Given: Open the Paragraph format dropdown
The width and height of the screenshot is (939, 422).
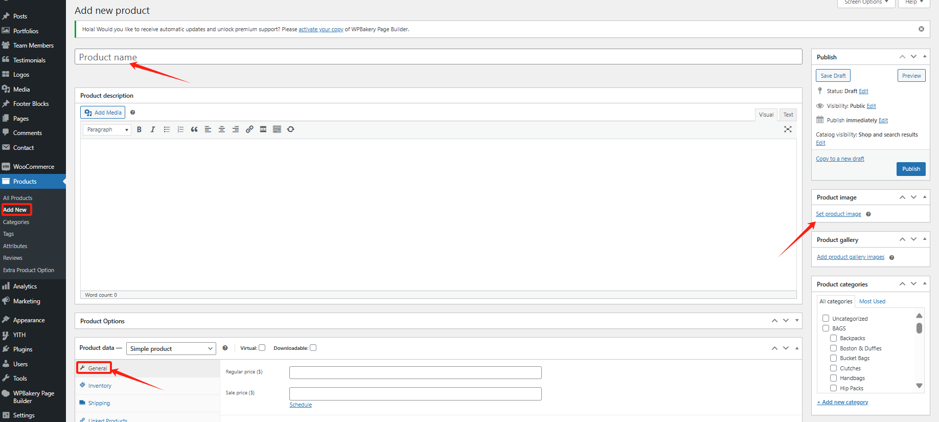Looking at the screenshot, I should pos(107,130).
